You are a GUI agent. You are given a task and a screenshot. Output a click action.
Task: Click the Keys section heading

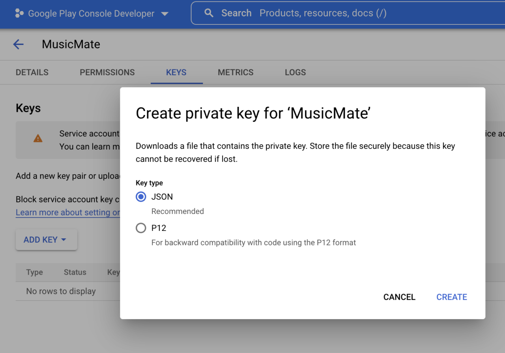click(x=28, y=108)
